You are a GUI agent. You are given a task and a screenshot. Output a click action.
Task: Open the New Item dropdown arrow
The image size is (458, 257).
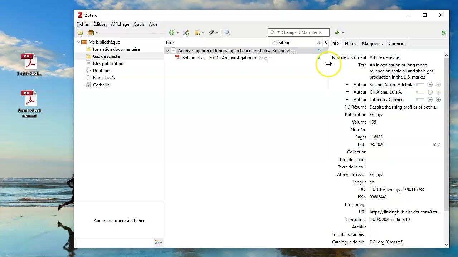(x=177, y=33)
